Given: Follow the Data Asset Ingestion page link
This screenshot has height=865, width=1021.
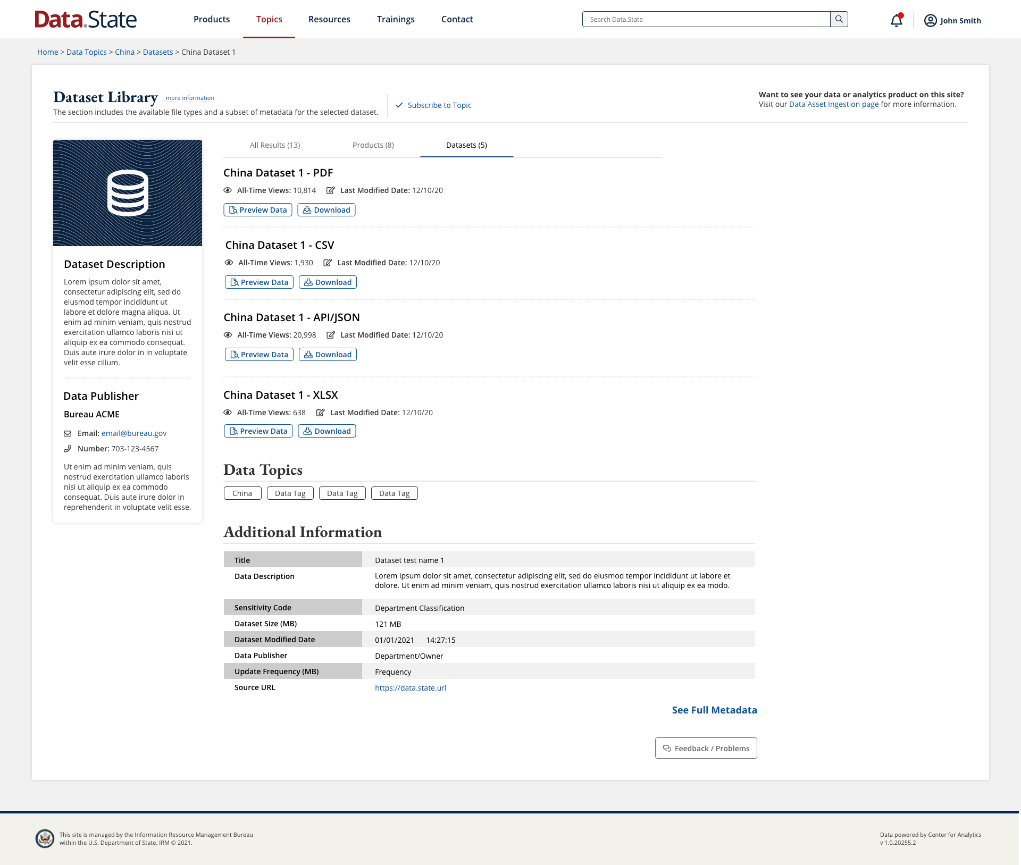Looking at the screenshot, I should (x=833, y=104).
